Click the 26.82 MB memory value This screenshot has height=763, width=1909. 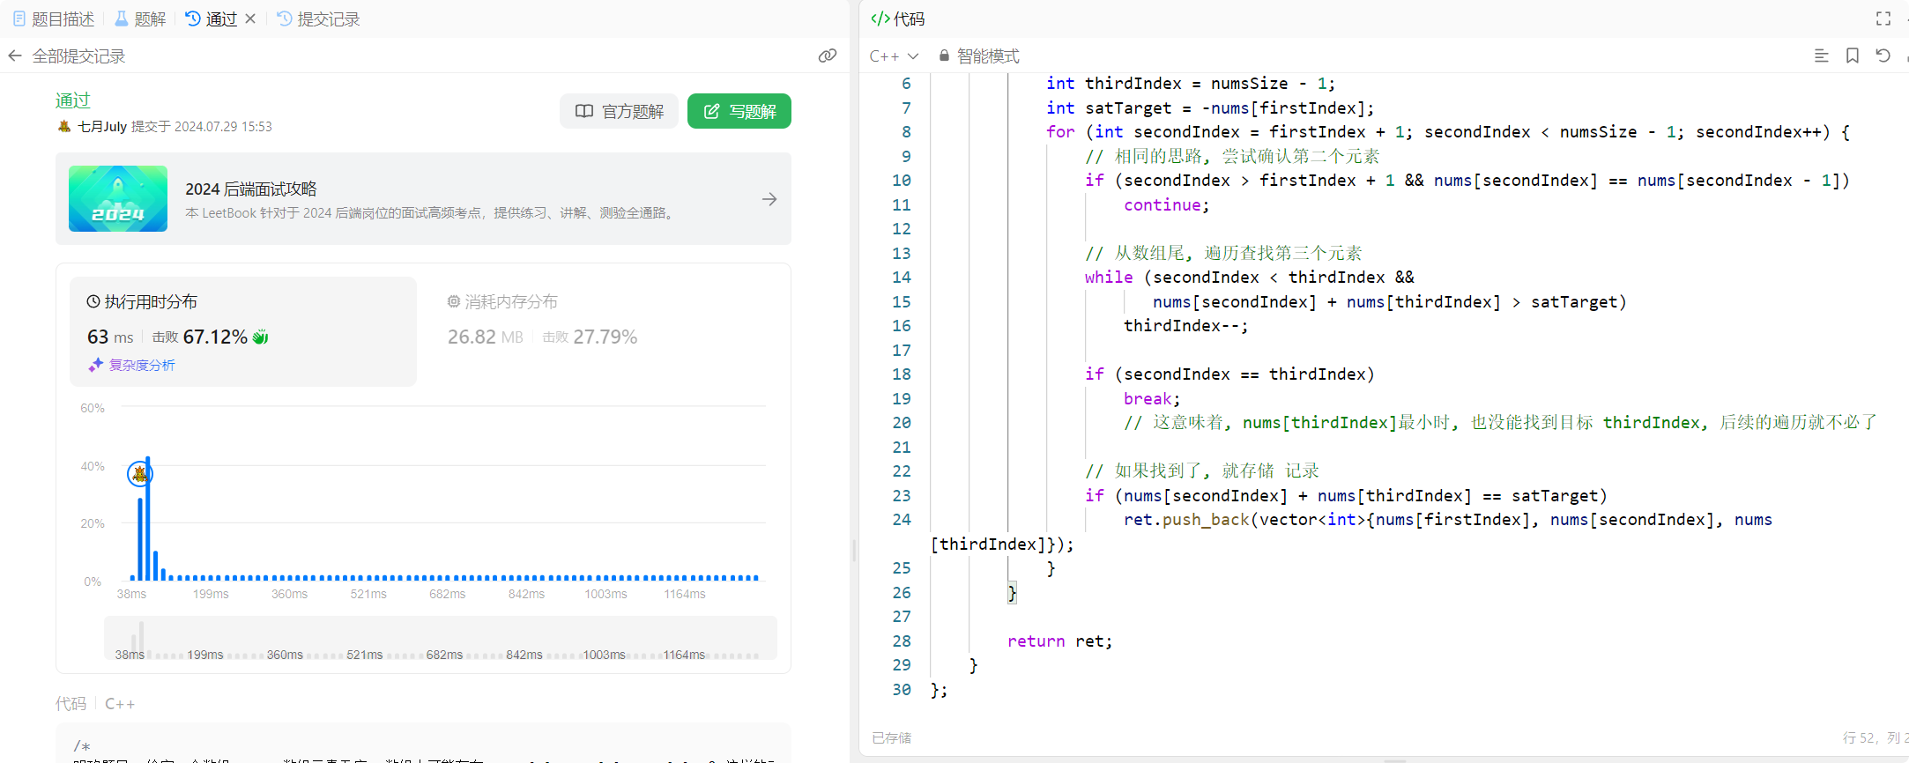(x=485, y=337)
